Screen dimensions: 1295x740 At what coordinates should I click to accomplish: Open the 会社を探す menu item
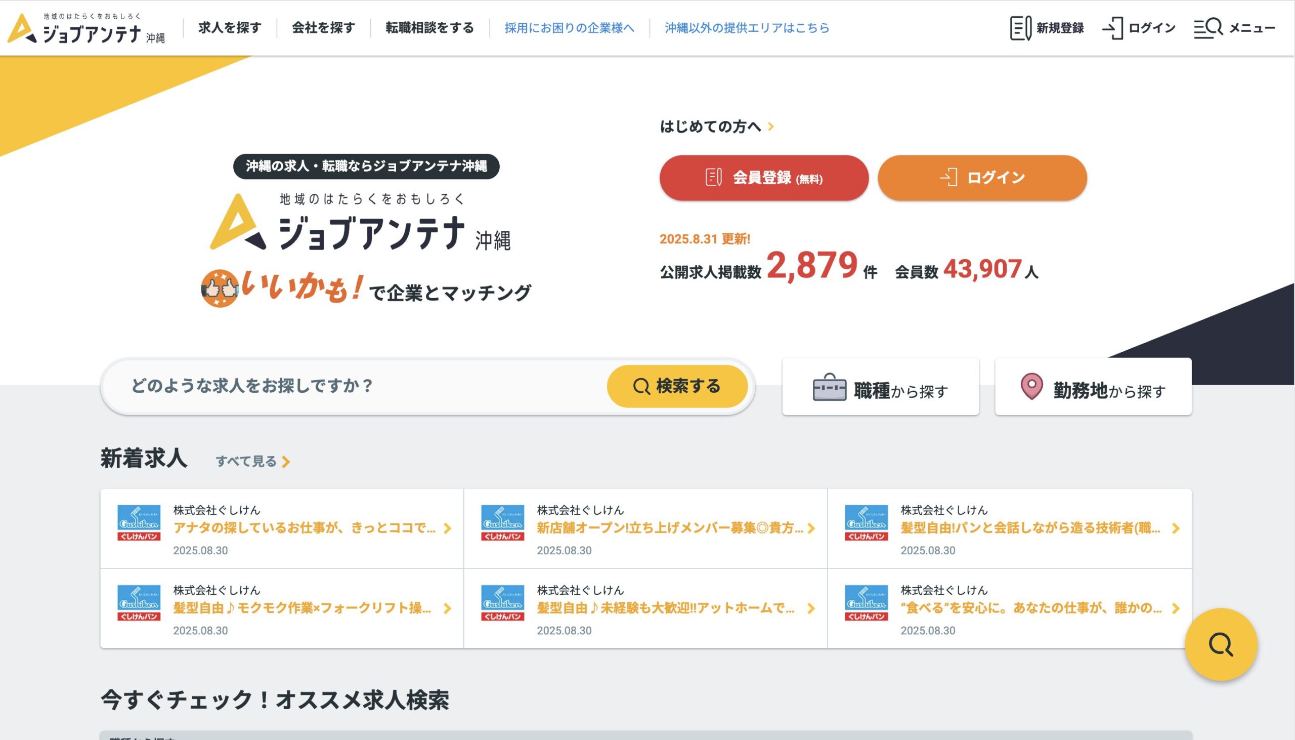point(323,28)
